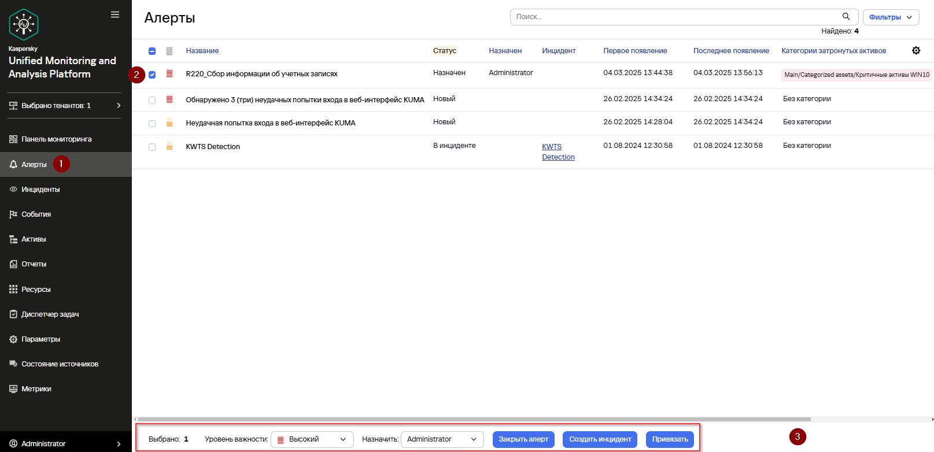Select the KWTS Detection alert checkbox
Image resolution: width=934 pixels, height=452 pixels.
coord(152,147)
